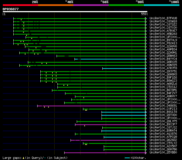Click the cyan 100char scale bar

[x=127, y=158]
